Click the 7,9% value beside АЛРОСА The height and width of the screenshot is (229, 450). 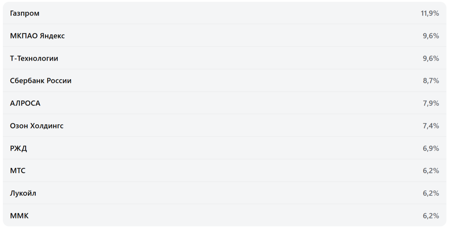[431, 103]
